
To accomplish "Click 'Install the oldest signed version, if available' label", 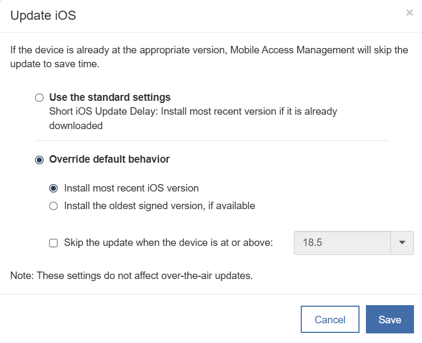I will (159, 206).
